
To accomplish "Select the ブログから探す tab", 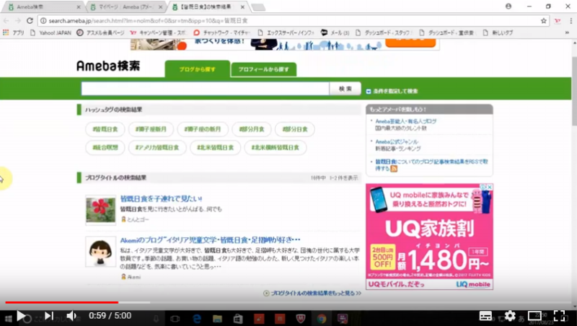I will pos(197,69).
